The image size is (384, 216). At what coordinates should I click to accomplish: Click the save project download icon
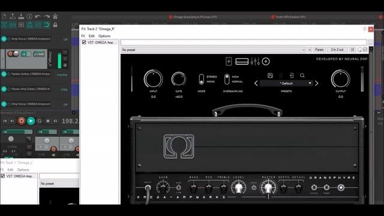(x=21, y=16)
